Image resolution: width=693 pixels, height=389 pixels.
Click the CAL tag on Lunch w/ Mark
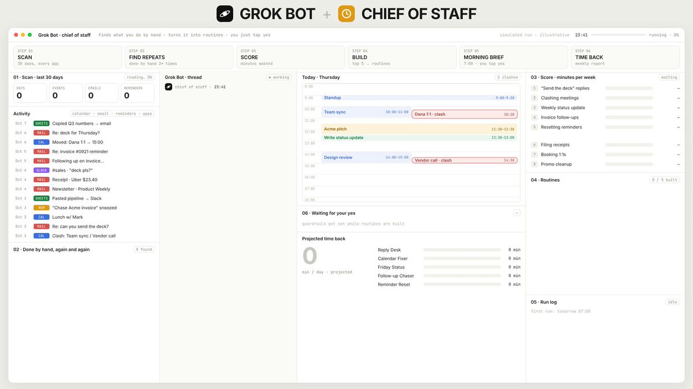[42, 217]
